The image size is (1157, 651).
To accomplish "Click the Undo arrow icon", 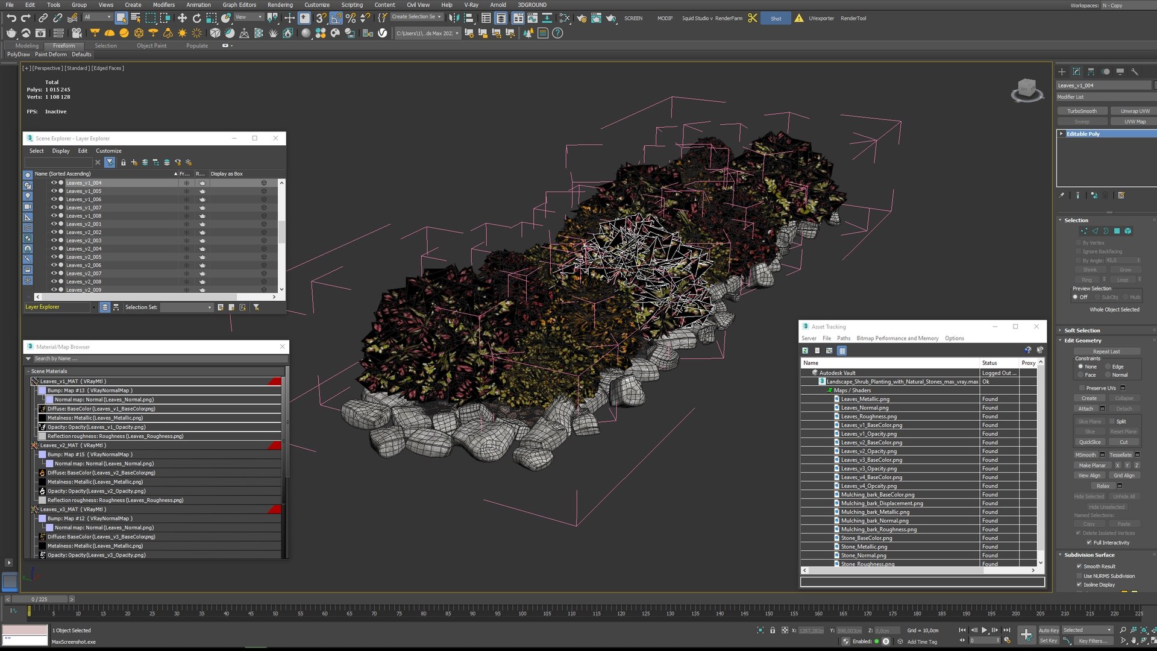I will (x=11, y=18).
